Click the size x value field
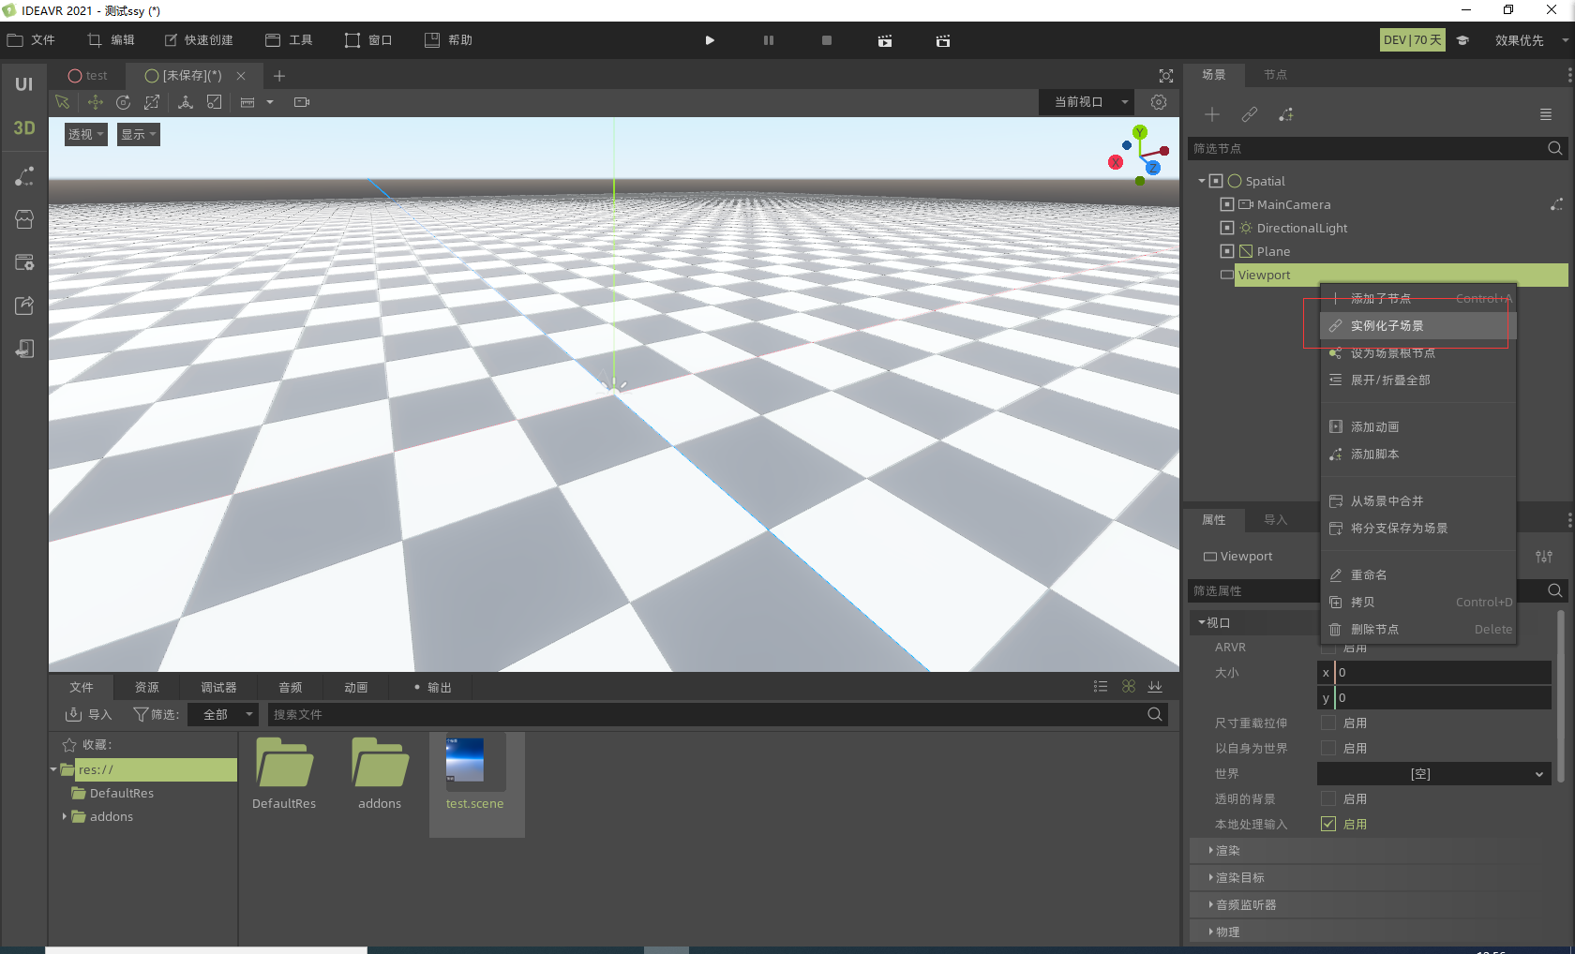Screen dimensions: 1575x954 pyautogui.click(x=1442, y=673)
